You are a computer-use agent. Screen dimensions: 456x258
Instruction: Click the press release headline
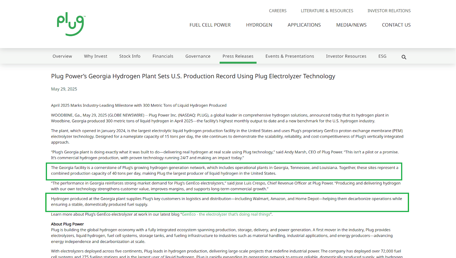click(x=193, y=76)
